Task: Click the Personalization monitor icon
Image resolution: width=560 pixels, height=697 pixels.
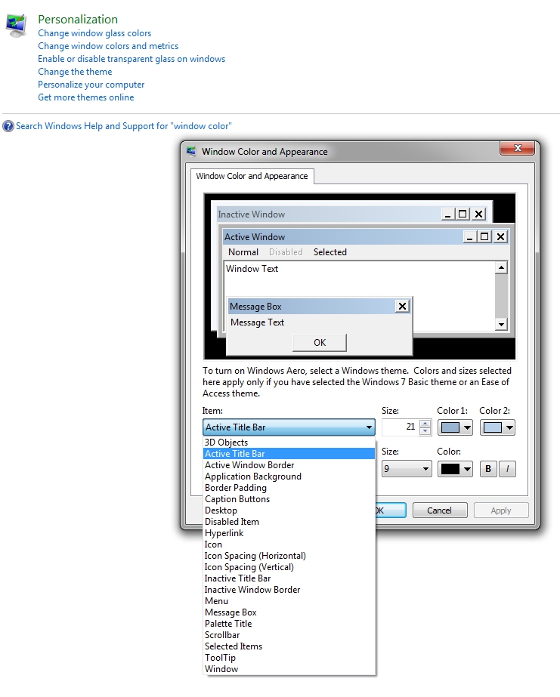Action: point(17,26)
